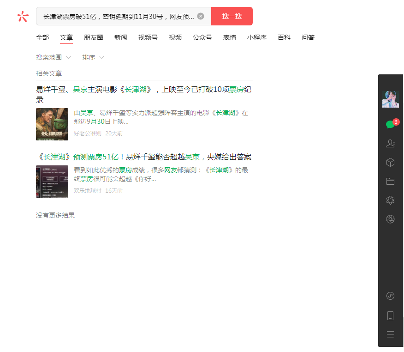Open Chats icon with 3 unread badge

tap(391, 124)
